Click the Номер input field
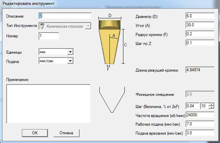 49,36
